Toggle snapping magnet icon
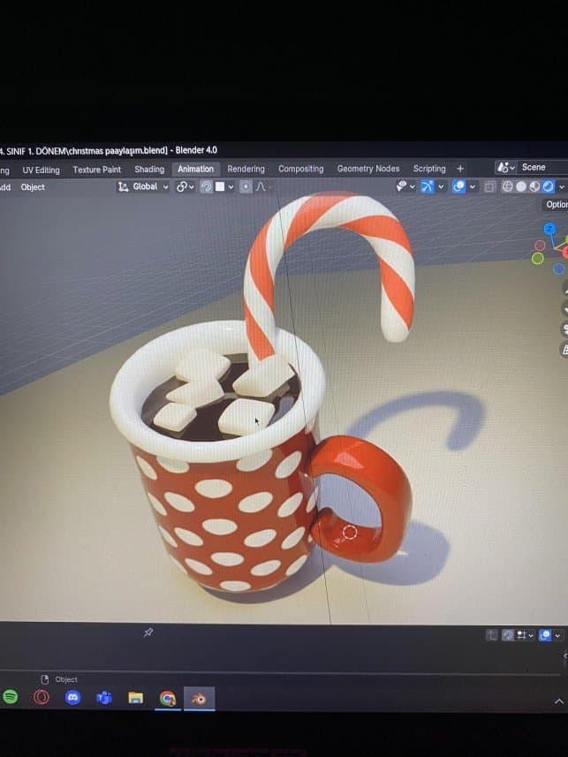The width and height of the screenshot is (568, 757). tap(206, 187)
